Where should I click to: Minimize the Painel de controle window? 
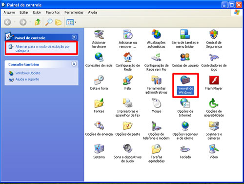(224, 5)
